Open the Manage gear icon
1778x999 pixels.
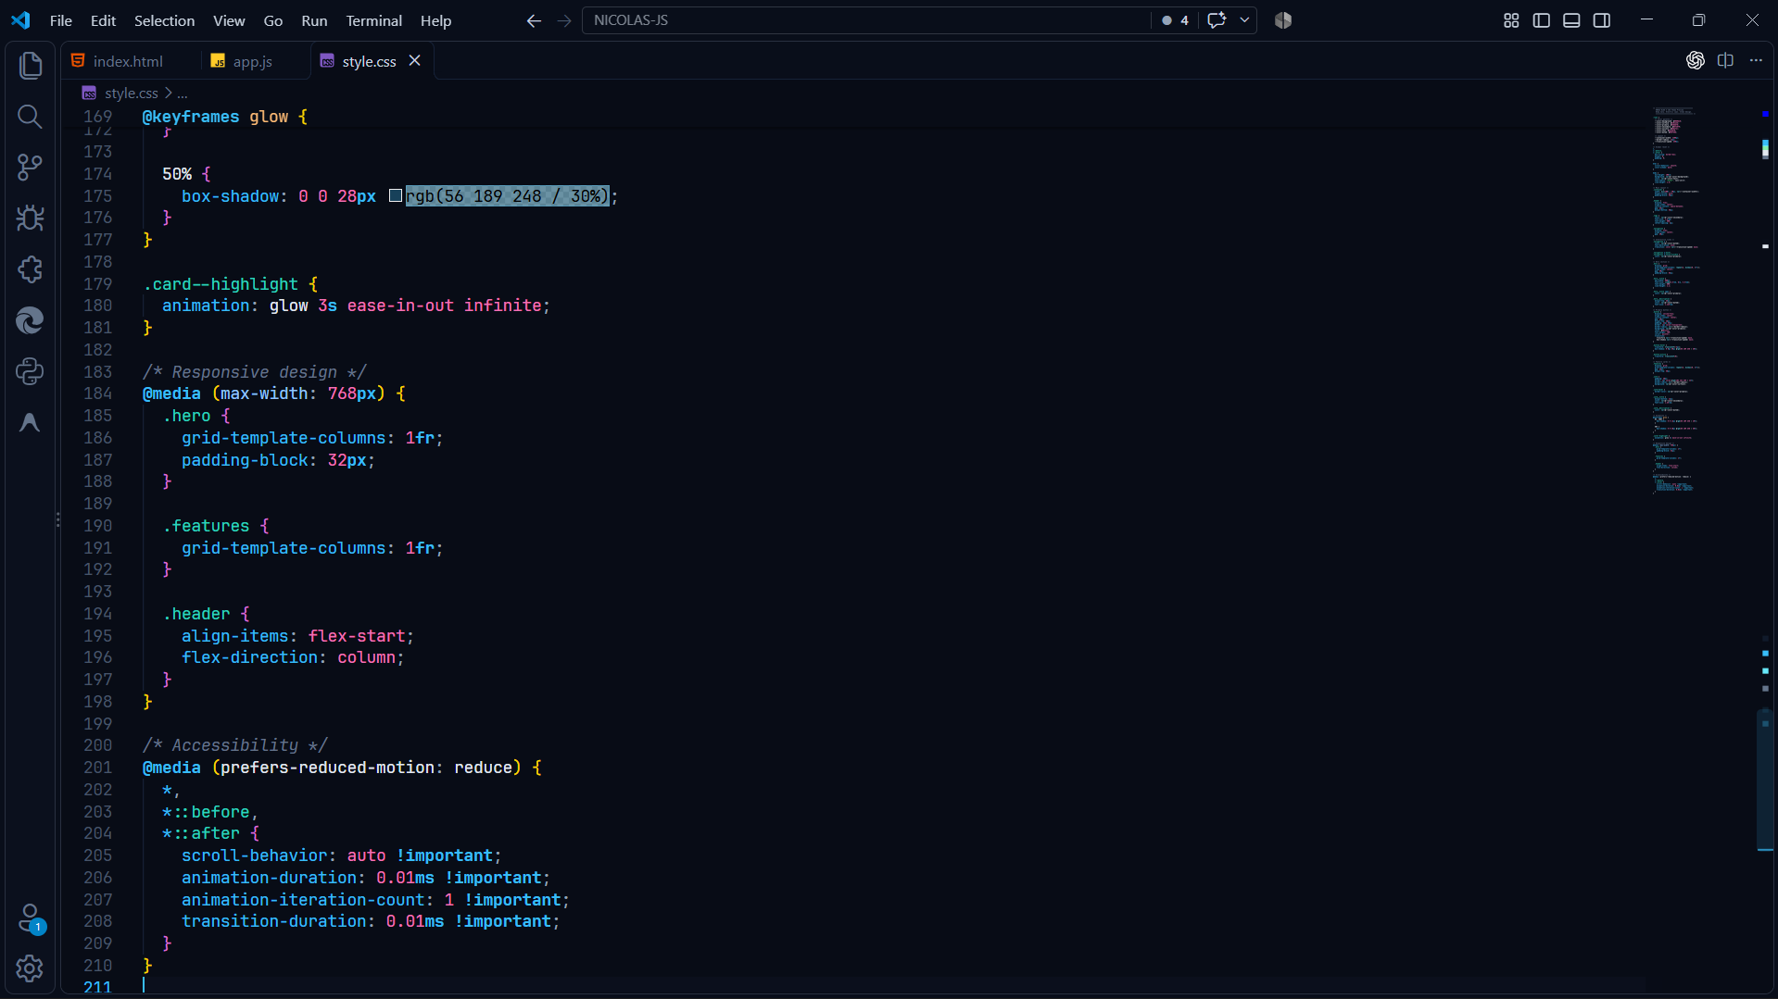(x=30, y=968)
